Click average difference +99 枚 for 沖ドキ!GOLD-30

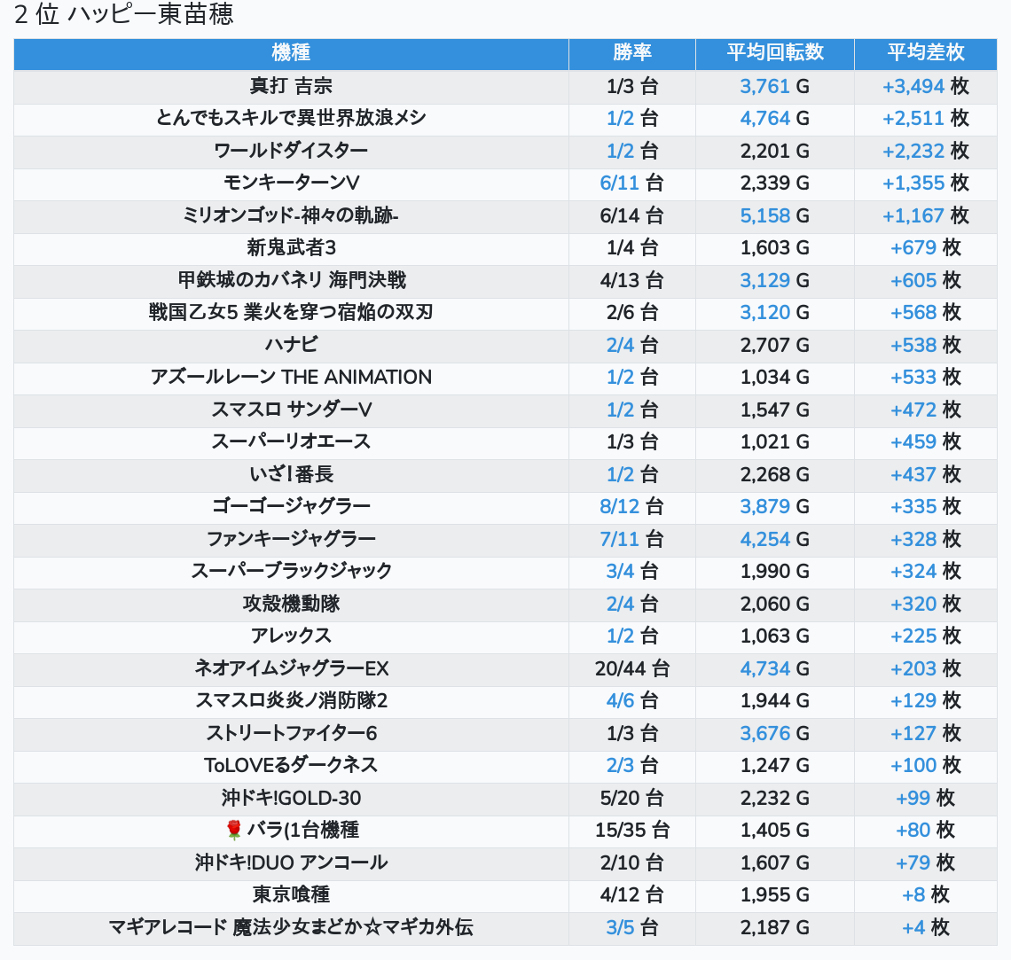click(x=925, y=798)
